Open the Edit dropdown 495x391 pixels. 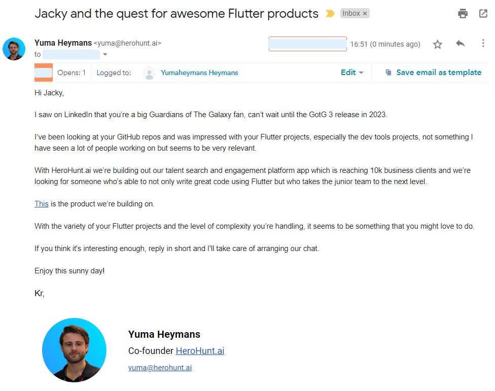coord(352,73)
